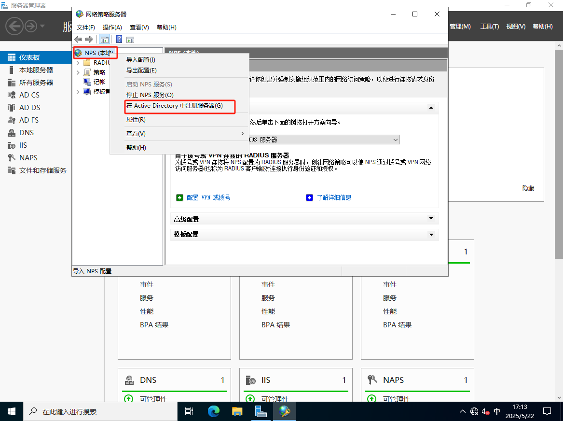
Task: Open 查看(V) menu in NPS menu bar
Action: point(139,28)
